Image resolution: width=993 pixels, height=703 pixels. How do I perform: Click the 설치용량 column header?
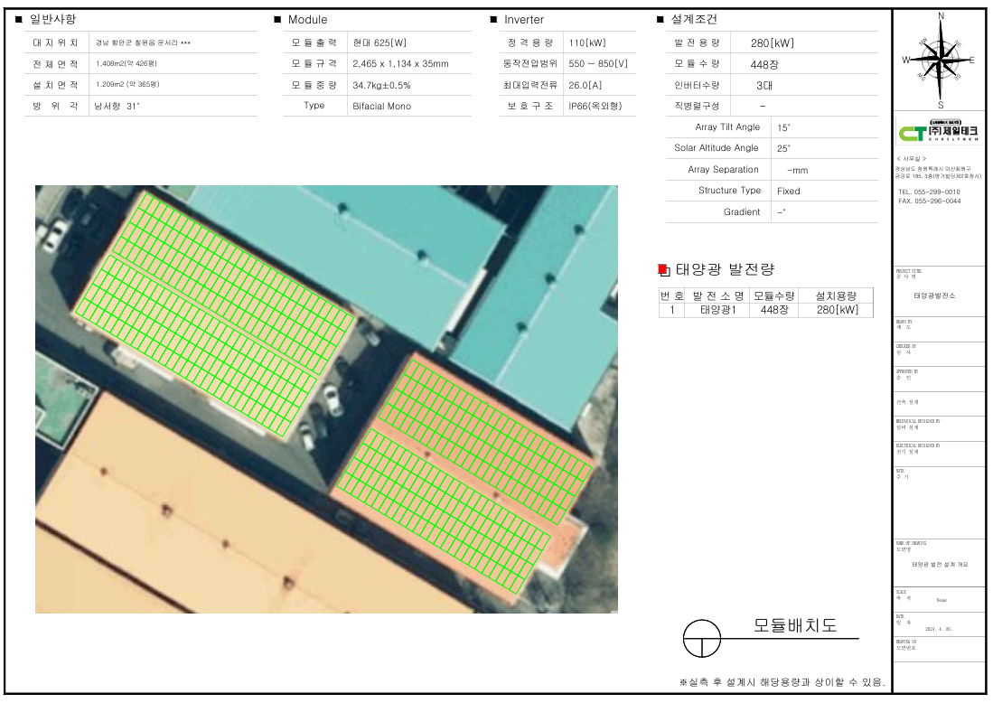click(836, 295)
